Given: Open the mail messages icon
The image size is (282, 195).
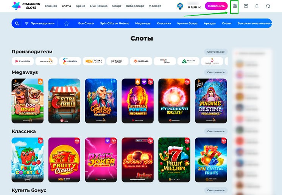Looking at the screenshot, I should 246,6.
